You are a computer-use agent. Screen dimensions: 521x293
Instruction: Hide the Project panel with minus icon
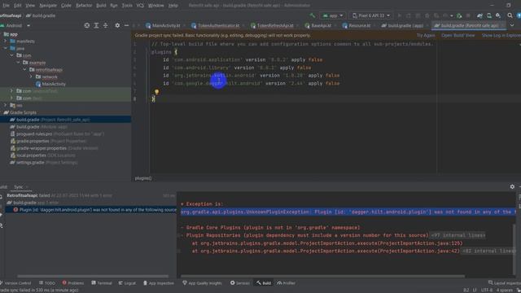pos(126,25)
